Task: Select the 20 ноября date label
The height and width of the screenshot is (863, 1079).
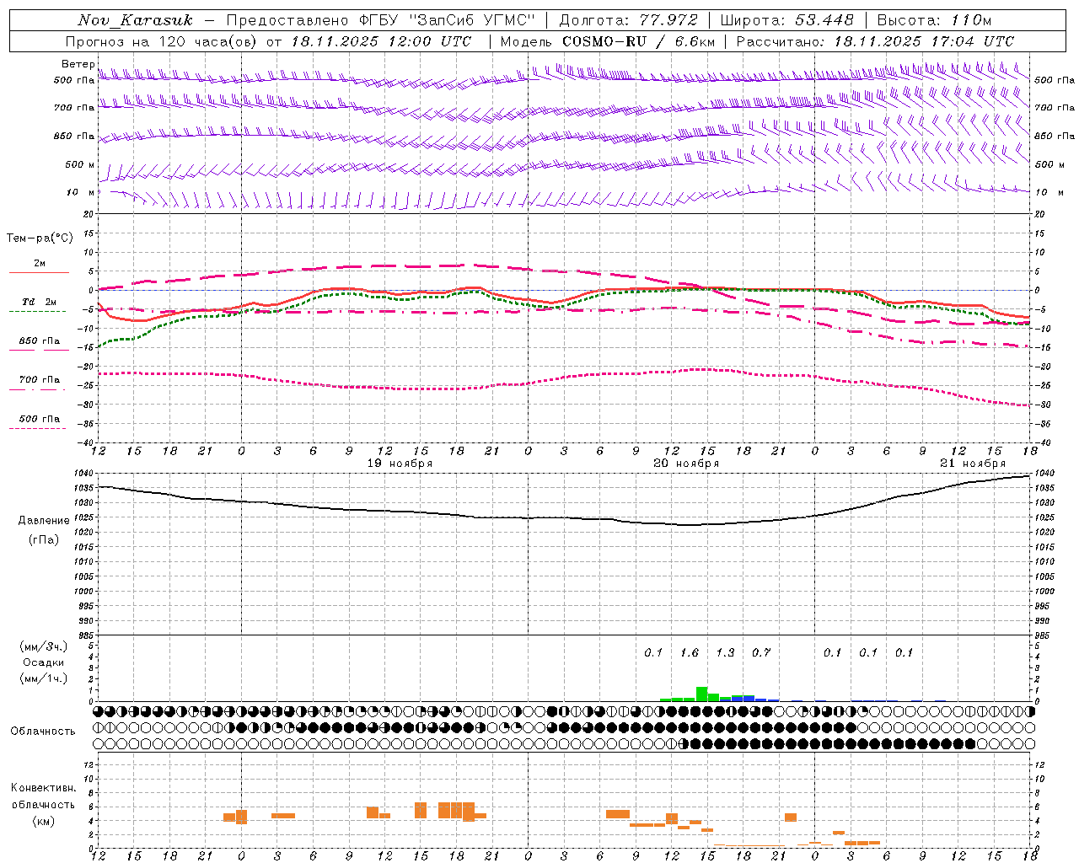Action: tap(686, 464)
